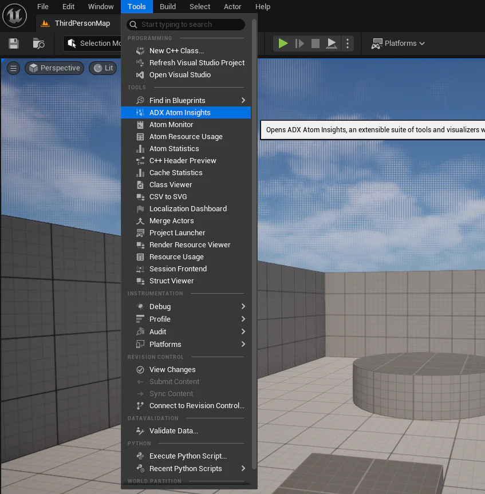Open the Window menu
Viewport: 485px width, 494px height.
pos(101,7)
